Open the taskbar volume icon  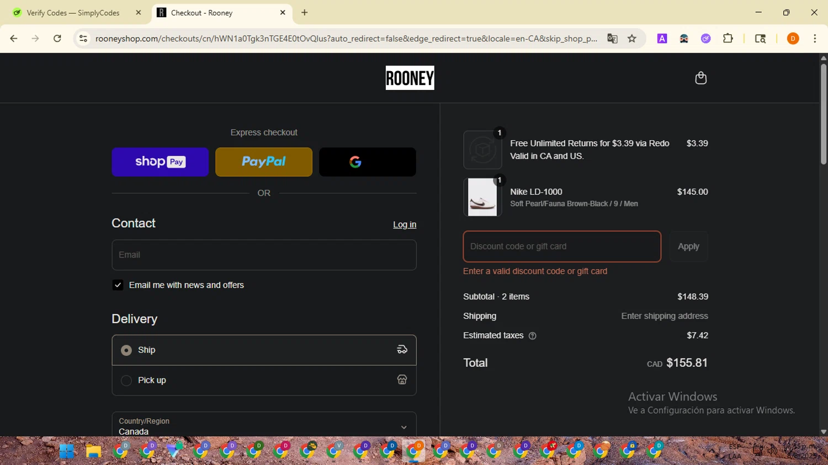(772, 451)
